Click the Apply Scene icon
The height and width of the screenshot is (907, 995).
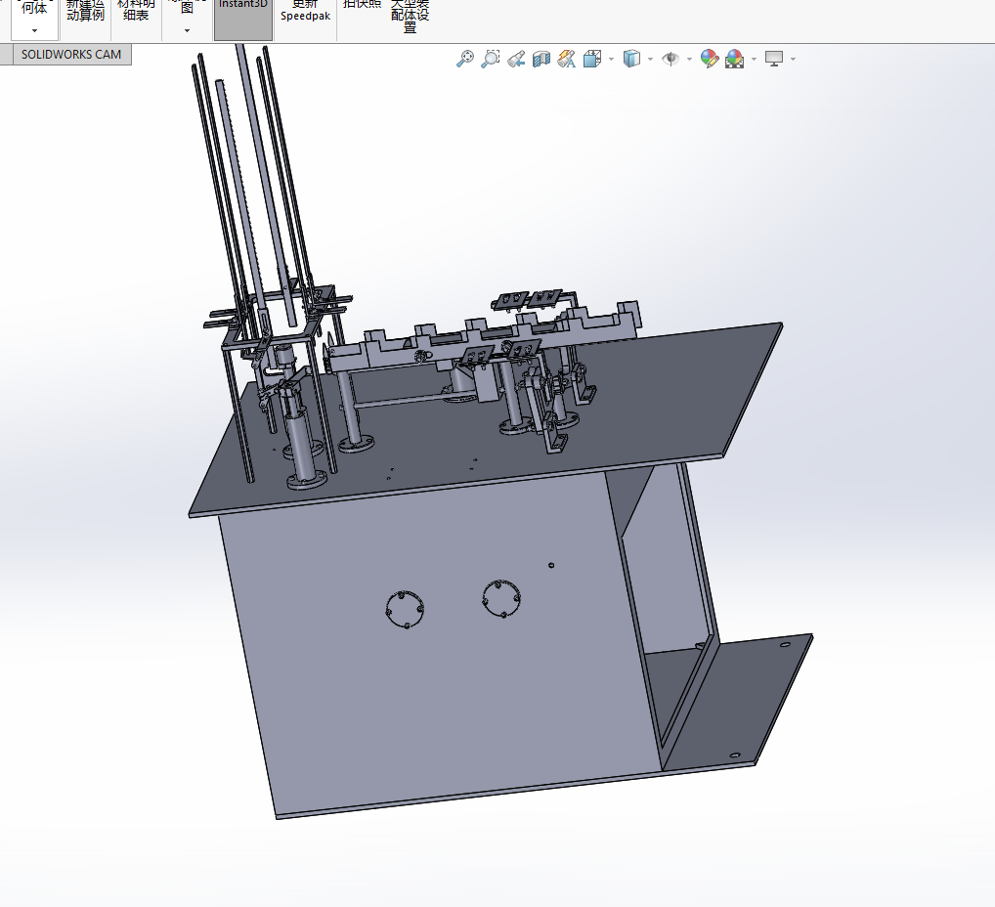click(735, 59)
